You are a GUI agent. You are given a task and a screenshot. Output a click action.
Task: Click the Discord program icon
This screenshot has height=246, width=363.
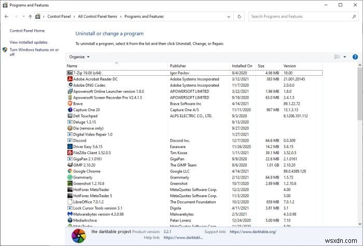pyautogui.click(x=69, y=140)
